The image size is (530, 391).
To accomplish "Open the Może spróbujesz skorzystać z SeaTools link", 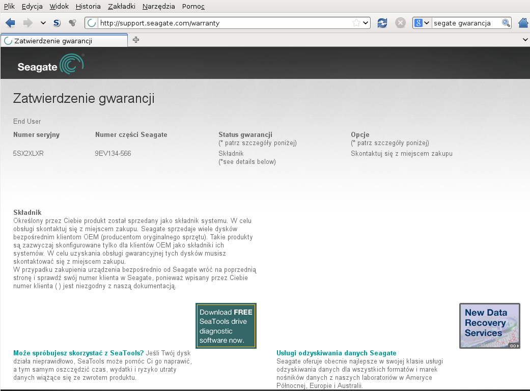I will [x=78, y=353].
